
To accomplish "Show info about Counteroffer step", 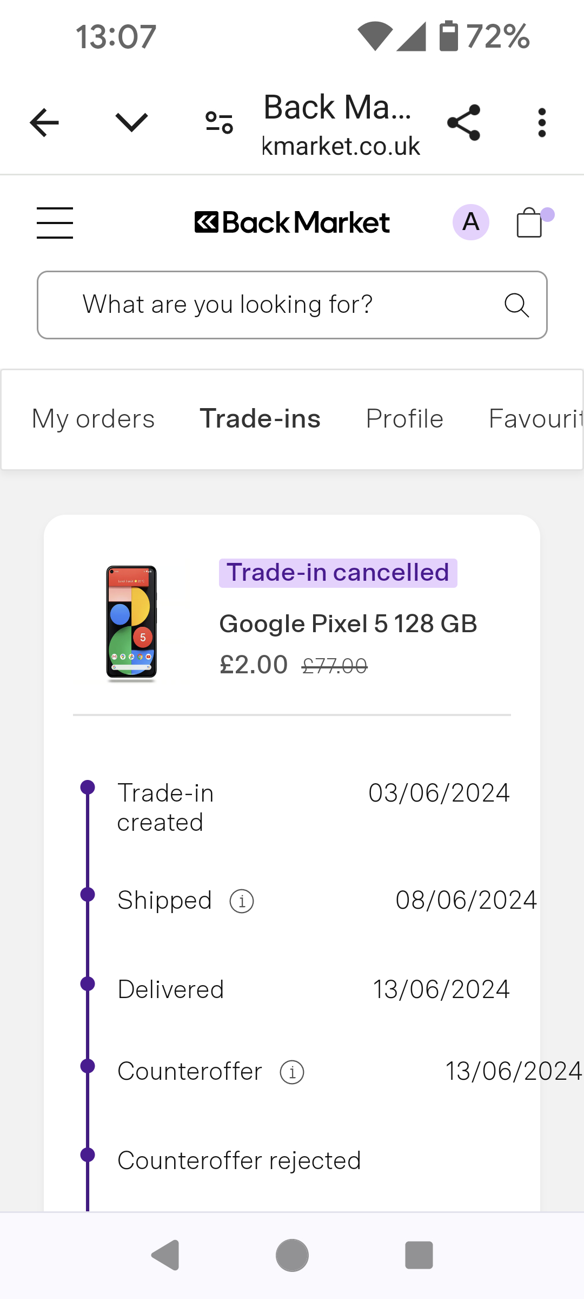I will point(292,1072).
